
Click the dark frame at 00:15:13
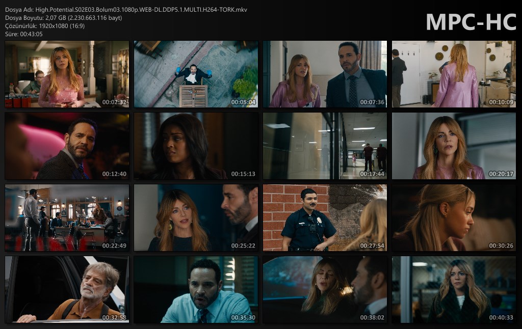(x=196, y=146)
